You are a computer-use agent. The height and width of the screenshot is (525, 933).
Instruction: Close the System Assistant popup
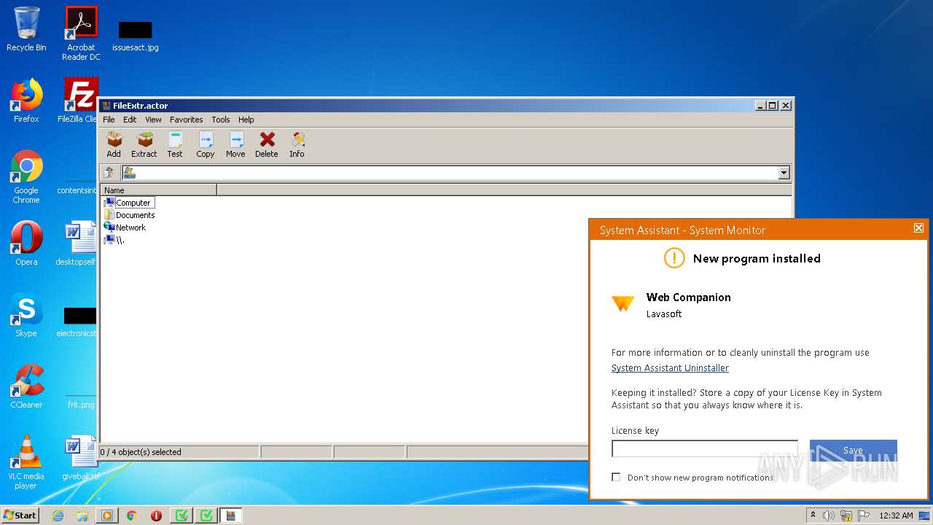(918, 228)
